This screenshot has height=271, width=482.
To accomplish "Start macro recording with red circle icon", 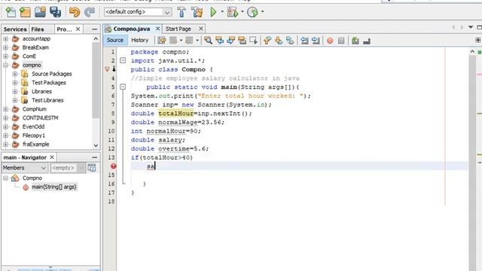I will [x=330, y=40].
